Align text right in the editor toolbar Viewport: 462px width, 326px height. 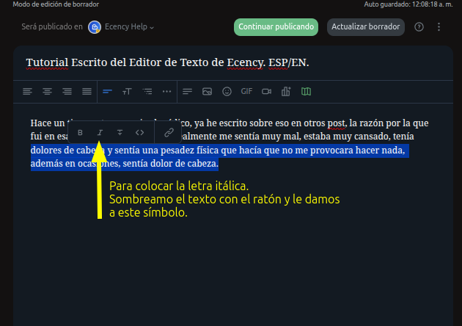click(67, 92)
